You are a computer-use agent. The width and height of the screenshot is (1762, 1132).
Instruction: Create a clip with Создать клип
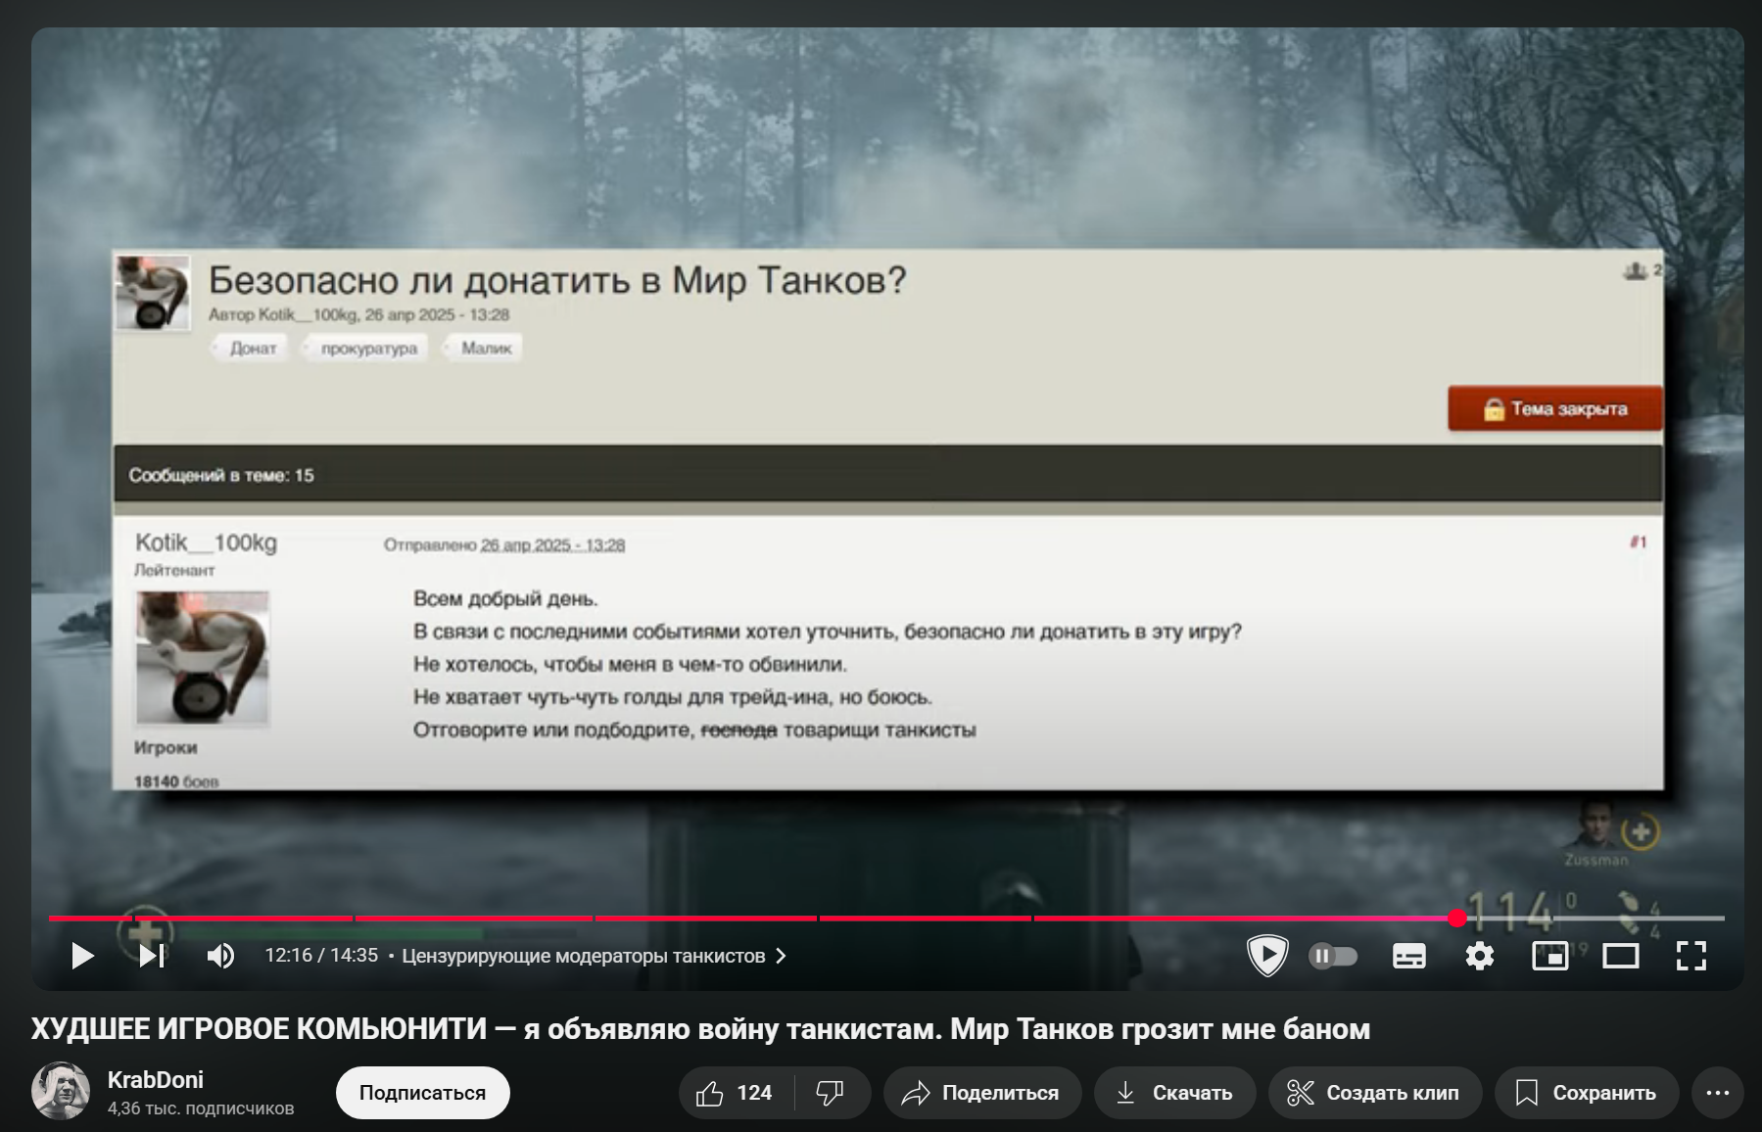[1374, 1093]
